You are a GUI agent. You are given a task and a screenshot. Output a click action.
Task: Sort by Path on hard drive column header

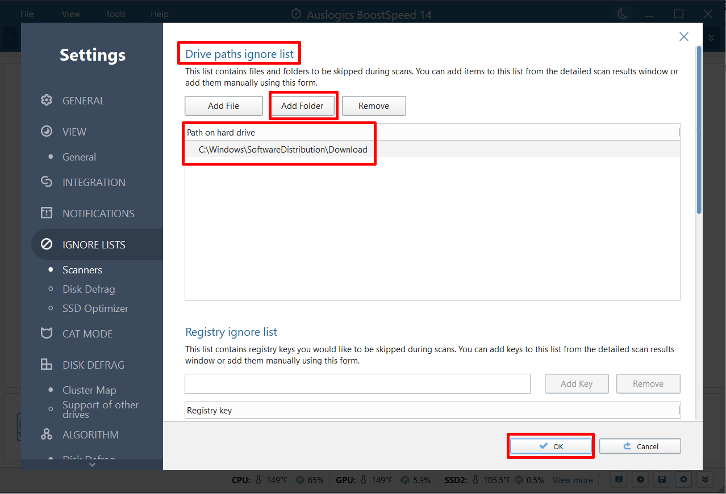432,133
